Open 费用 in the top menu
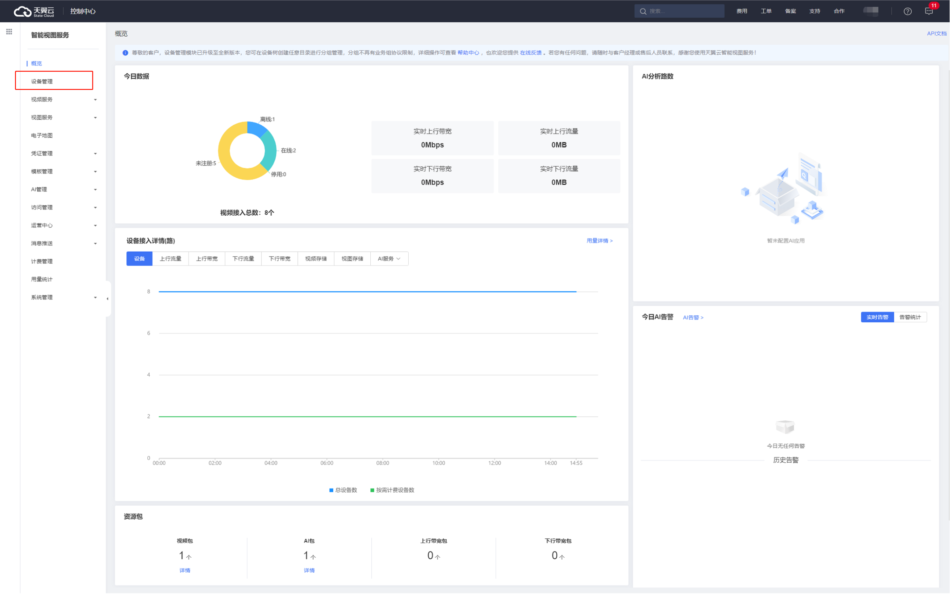Screen dimensions: 950x594 coord(742,11)
